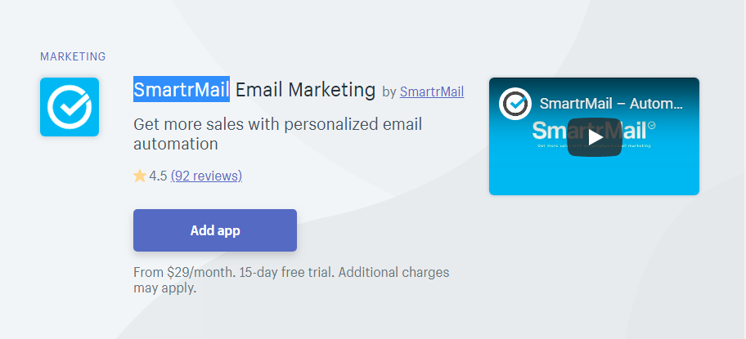Screen dimensions: 746x339
Task: Click the "Email Marketing" heading text
Action: [305, 89]
